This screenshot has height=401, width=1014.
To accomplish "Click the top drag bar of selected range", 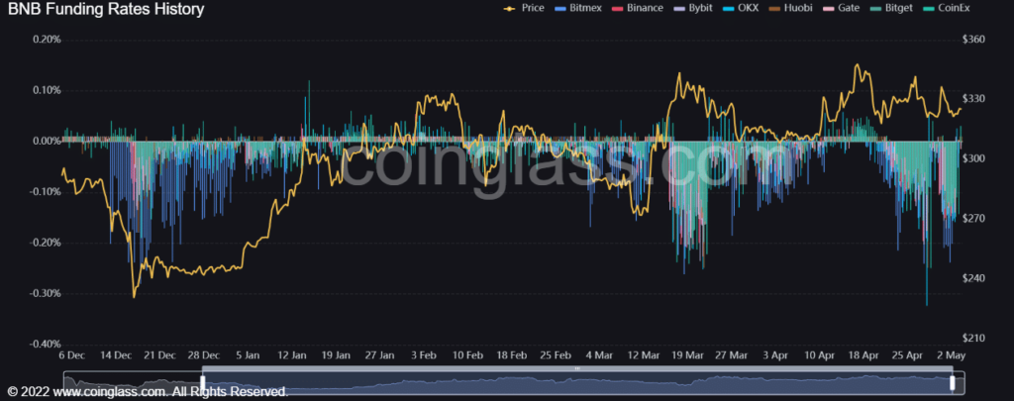I will [576, 369].
